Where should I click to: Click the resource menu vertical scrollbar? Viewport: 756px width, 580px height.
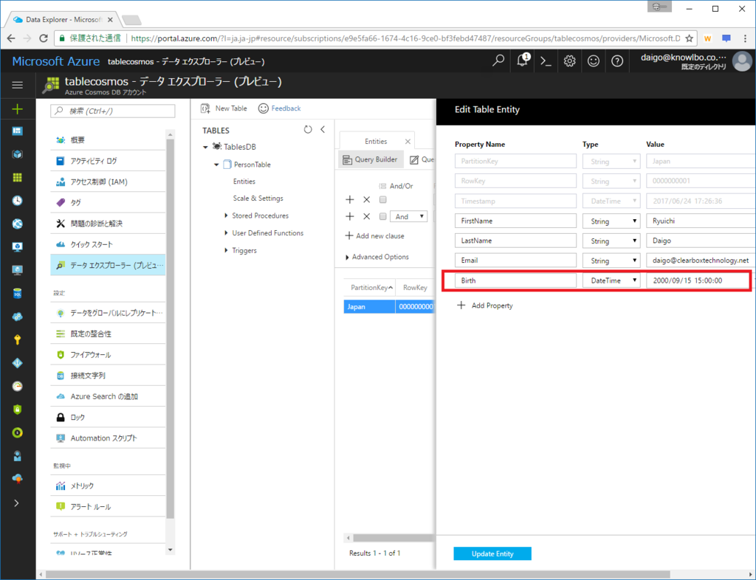pos(171,328)
